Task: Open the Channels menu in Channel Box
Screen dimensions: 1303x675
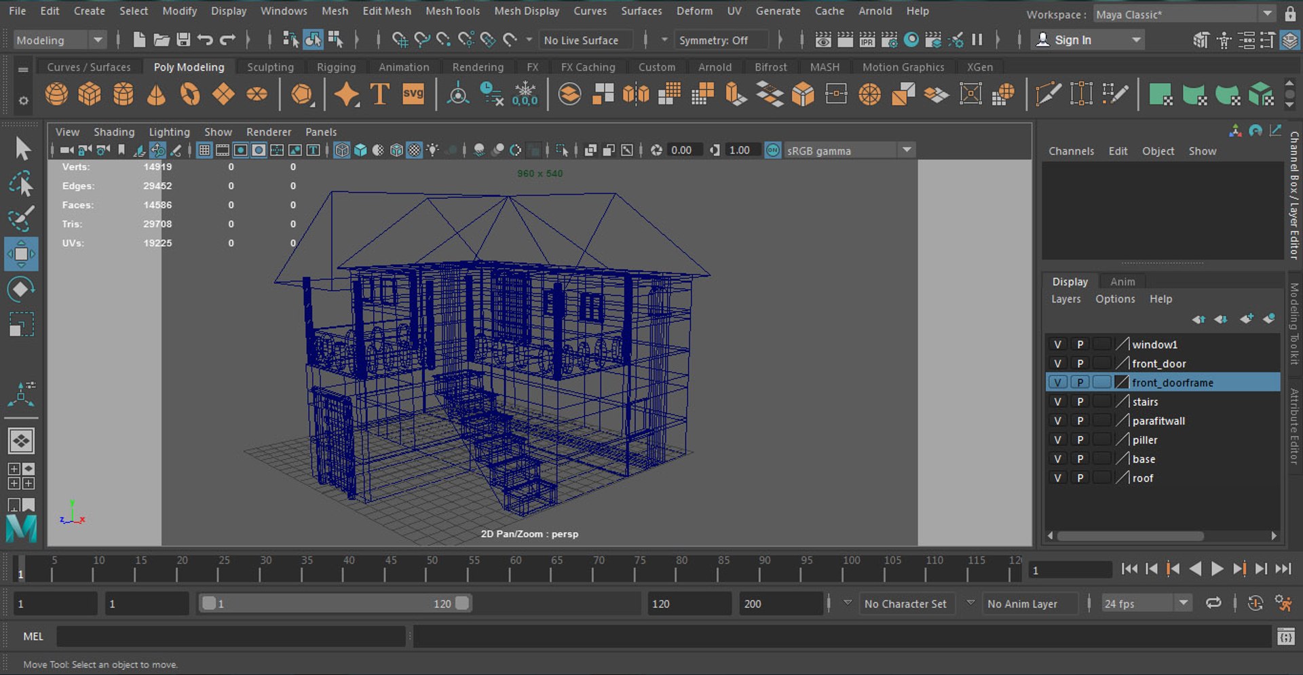Action: click(x=1071, y=151)
